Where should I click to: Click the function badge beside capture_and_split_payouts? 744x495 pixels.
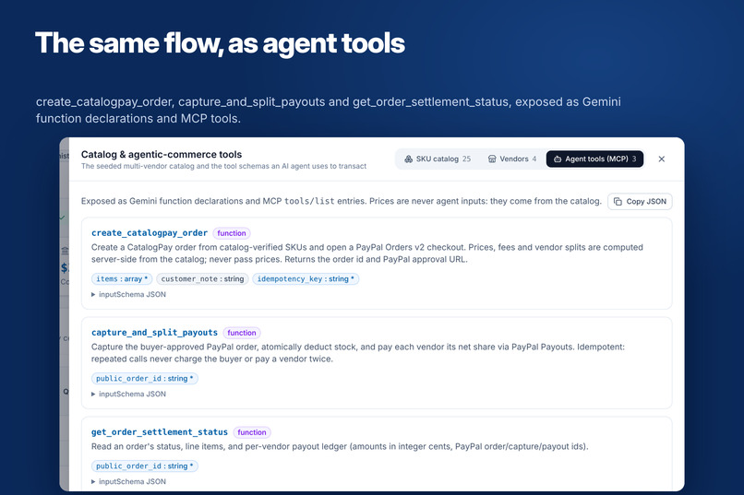pos(242,333)
